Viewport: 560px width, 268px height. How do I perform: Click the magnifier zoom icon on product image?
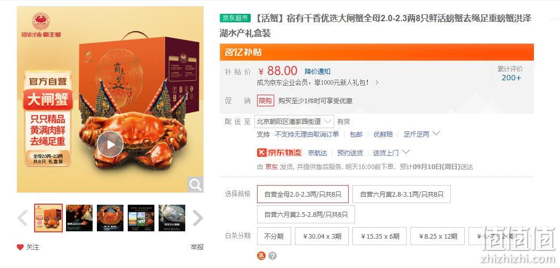(195, 185)
